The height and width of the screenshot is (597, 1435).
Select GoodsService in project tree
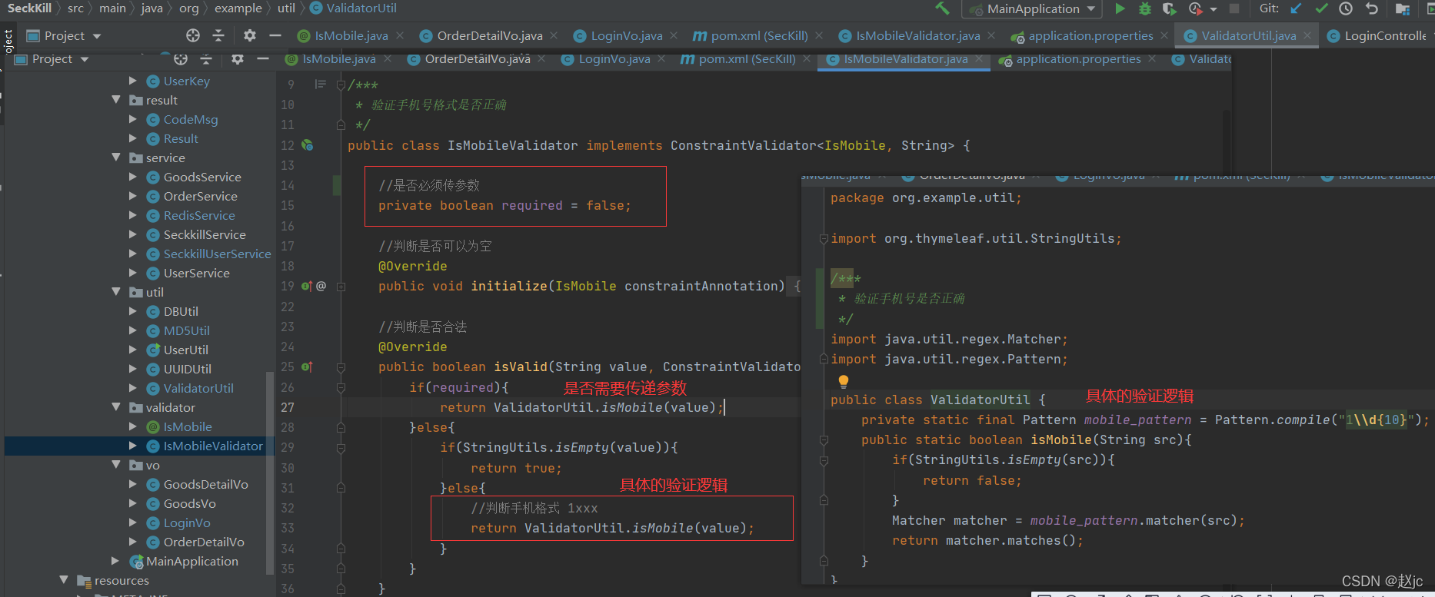[202, 177]
